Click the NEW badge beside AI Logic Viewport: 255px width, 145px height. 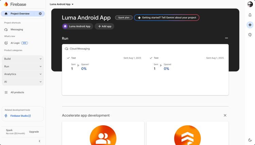click(x=24, y=43)
